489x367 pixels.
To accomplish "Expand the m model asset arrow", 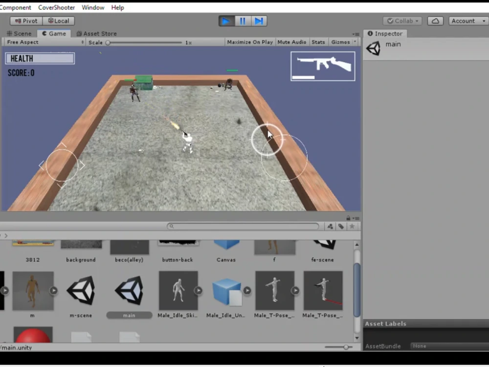I will [x=54, y=291].
